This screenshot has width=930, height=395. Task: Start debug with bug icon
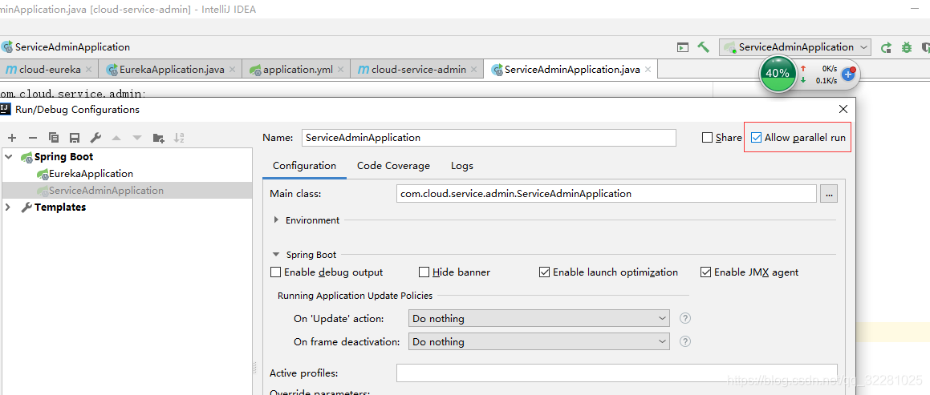pyautogui.click(x=906, y=47)
